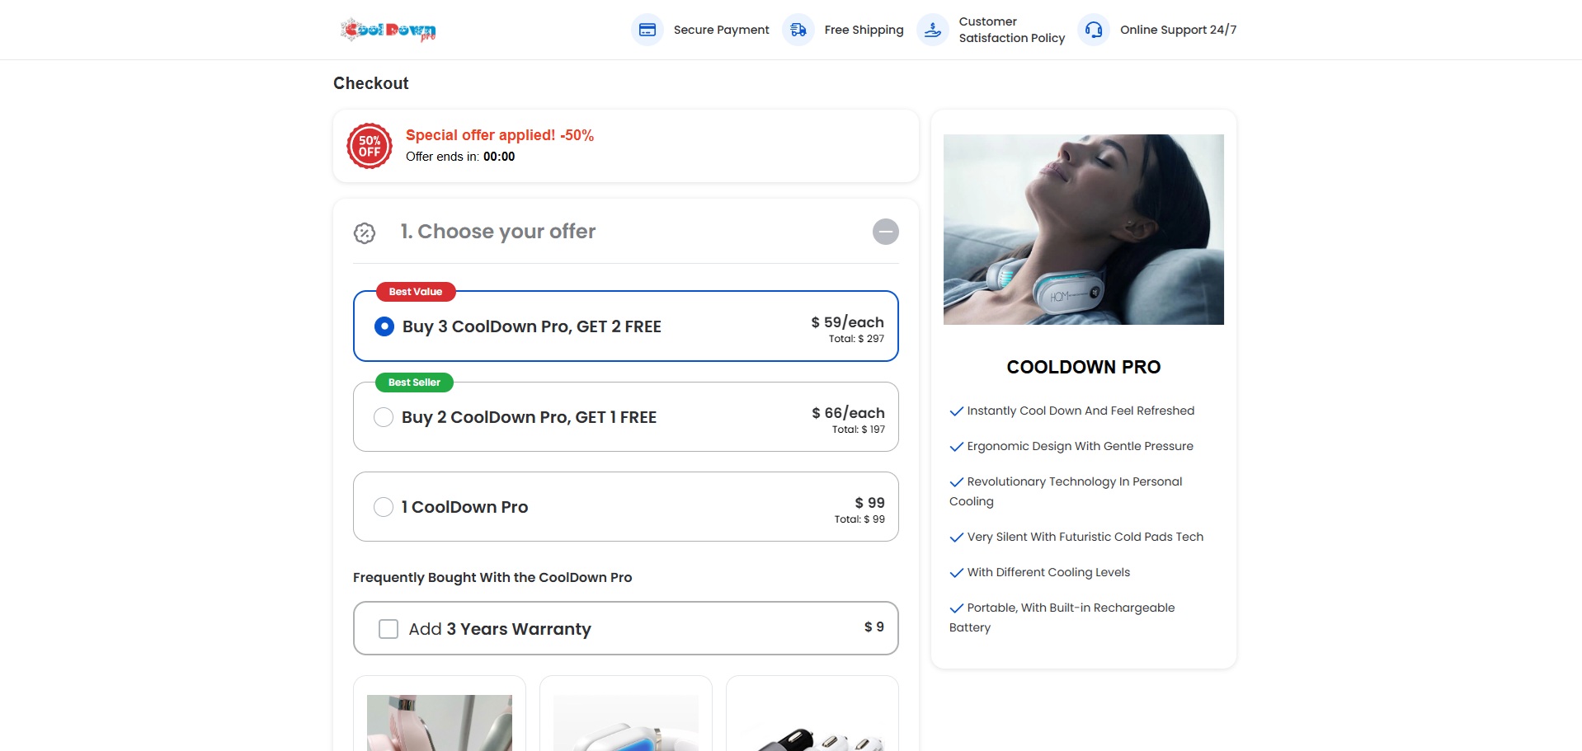The width and height of the screenshot is (1582, 751).
Task: Select the single CoolDown Pro radio option
Action: [x=384, y=507]
